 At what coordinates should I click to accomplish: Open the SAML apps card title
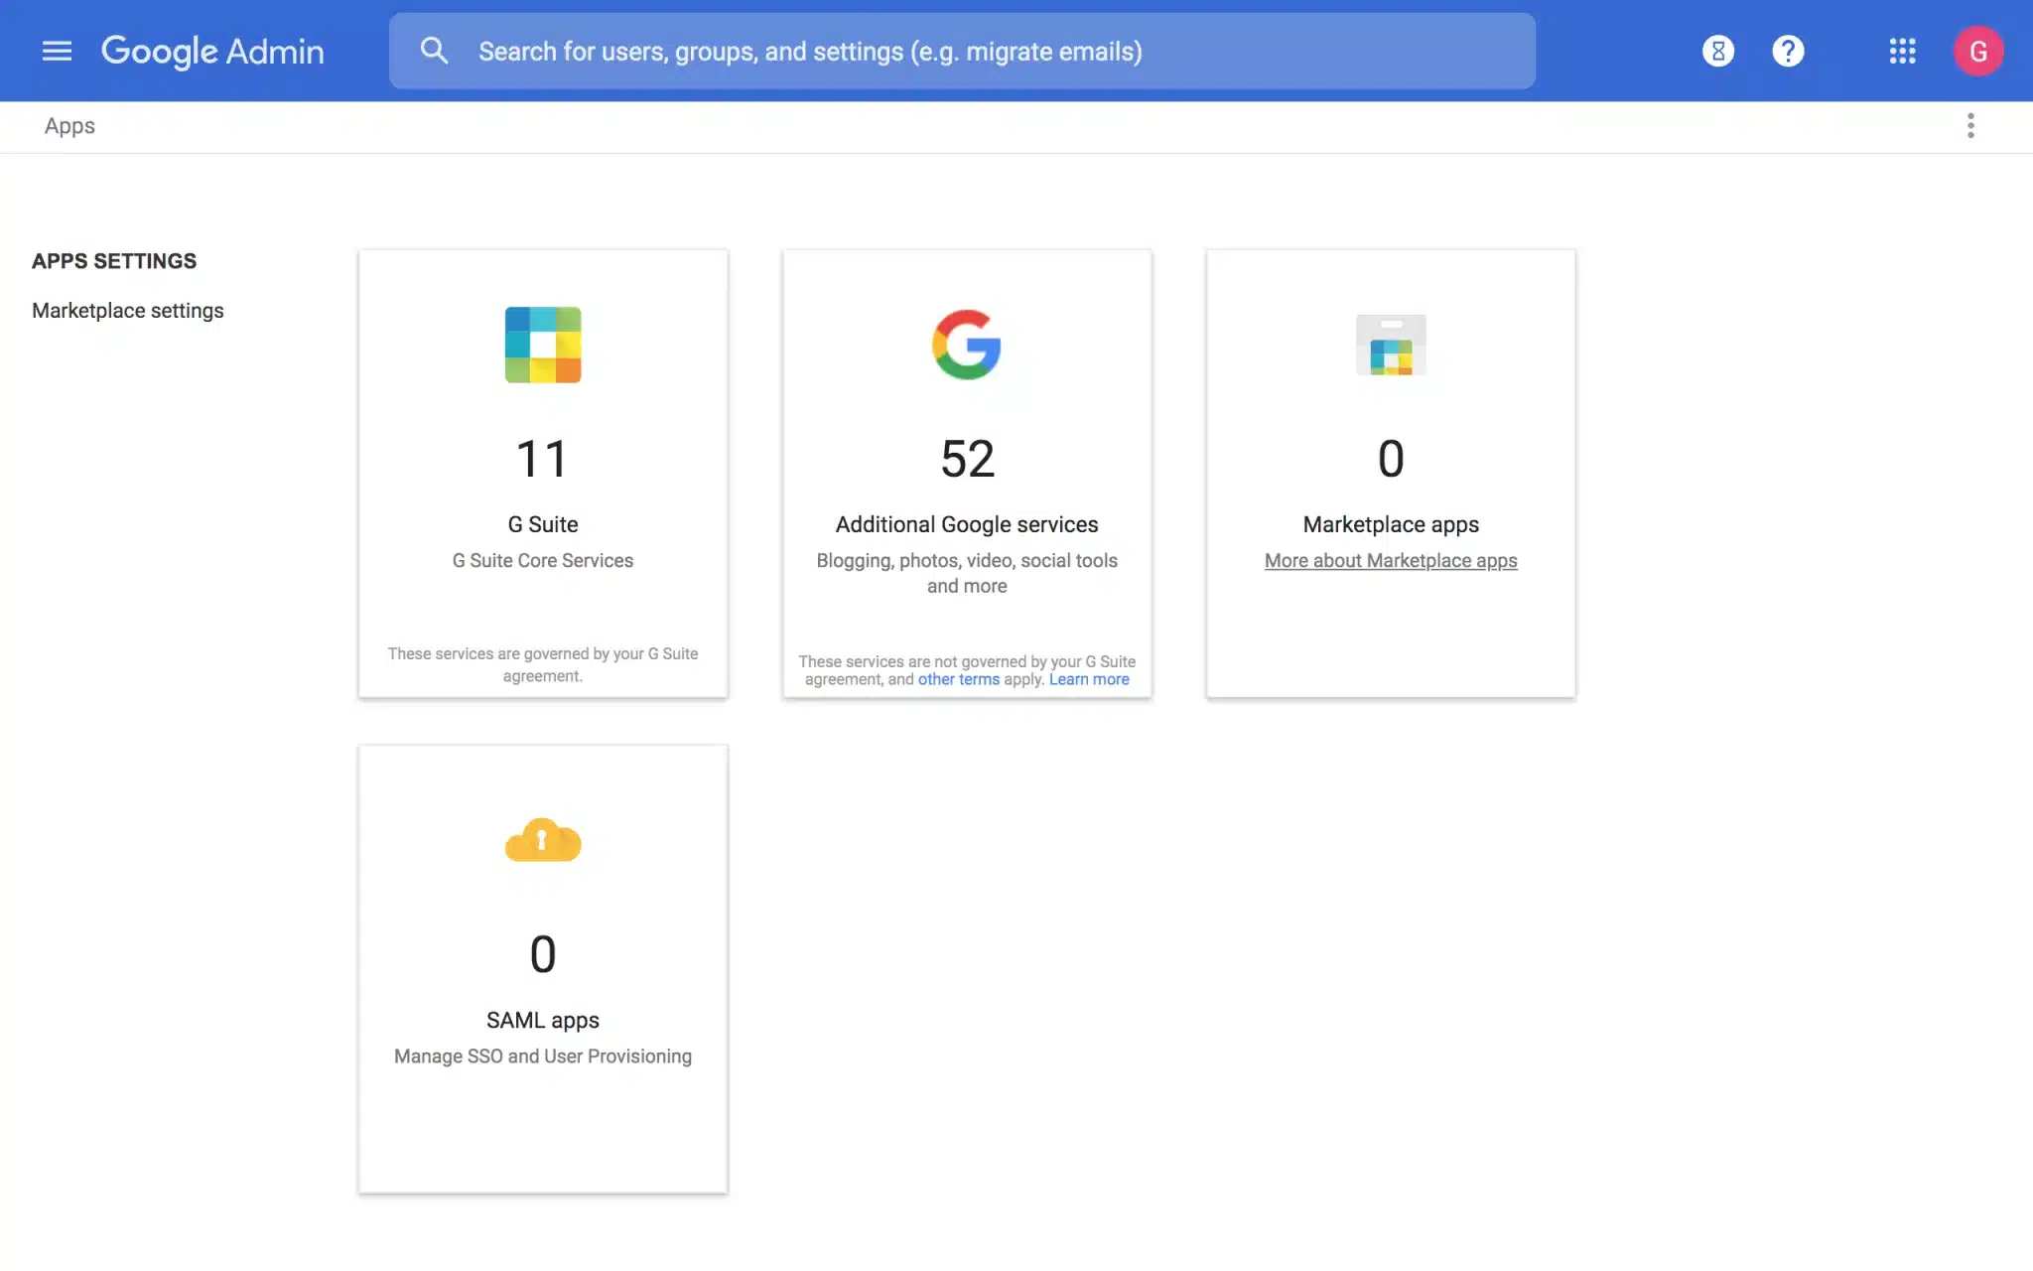pos(542,1020)
